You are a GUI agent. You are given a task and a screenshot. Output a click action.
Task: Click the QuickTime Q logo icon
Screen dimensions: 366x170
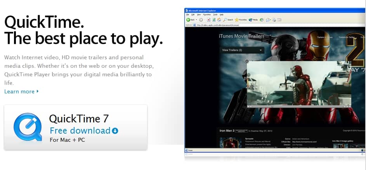(x=28, y=127)
